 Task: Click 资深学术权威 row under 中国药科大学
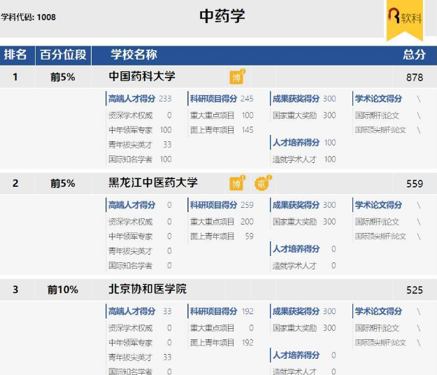pyautogui.click(x=140, y=115)
